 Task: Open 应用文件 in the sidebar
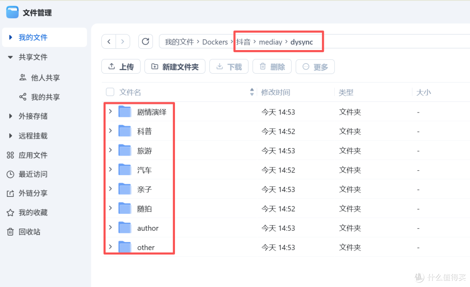point(27,155)
